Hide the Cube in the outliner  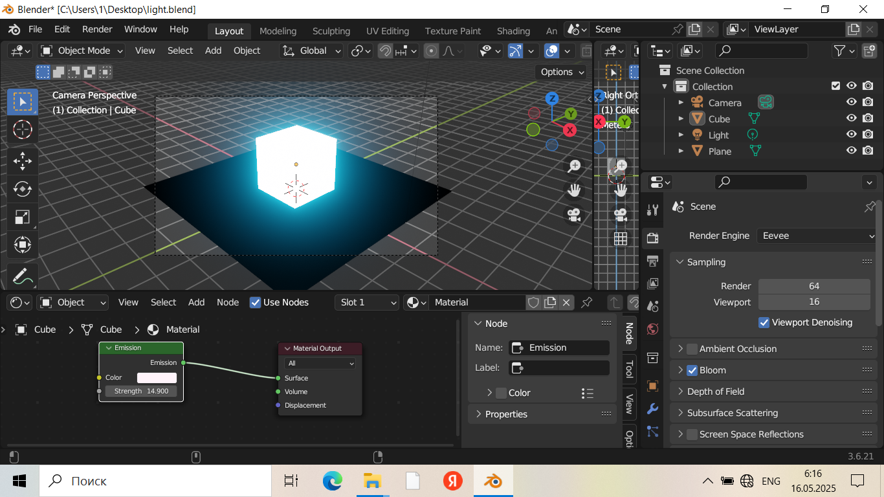(x=852, y=118)
